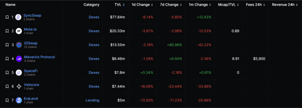Bookmark the SyncSwap row
The width and height of the screenshot is (302, 108).
point(7,17)
